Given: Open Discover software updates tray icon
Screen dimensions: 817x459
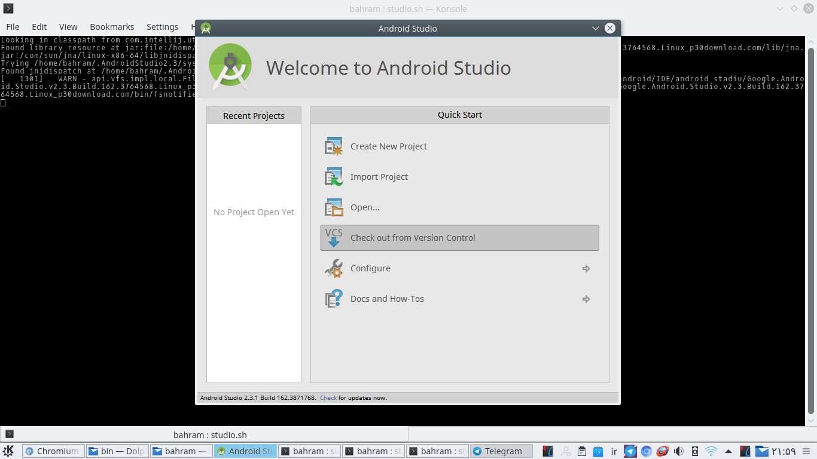Looking at the screenshot, I should pos(598,451).
